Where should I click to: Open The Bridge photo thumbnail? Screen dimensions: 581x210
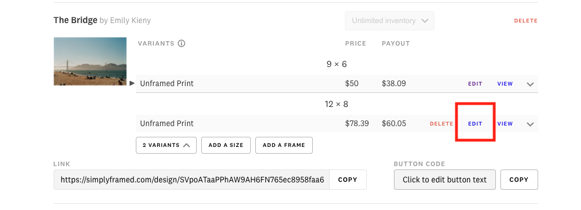point(90,61)
